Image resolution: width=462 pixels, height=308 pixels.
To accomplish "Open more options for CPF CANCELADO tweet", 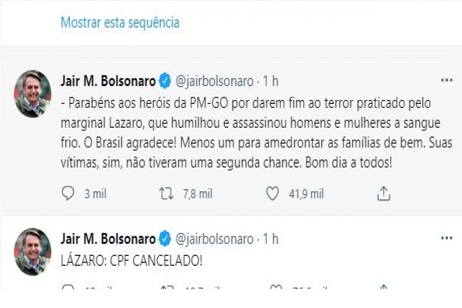I will (x=446, y=238).
